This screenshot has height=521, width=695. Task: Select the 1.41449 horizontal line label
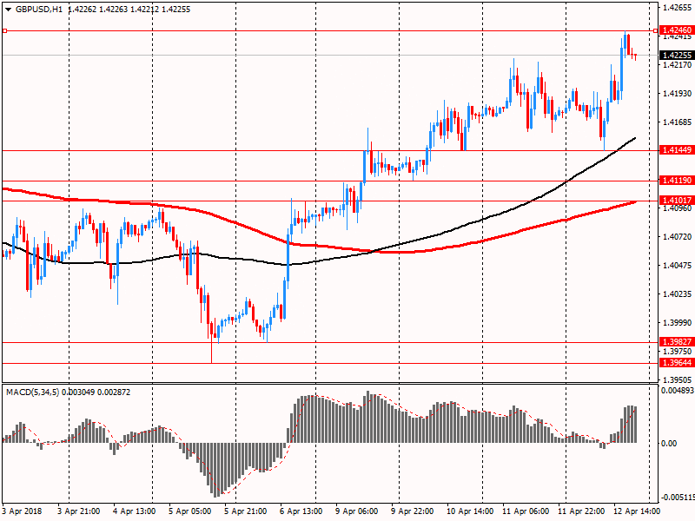point(677,149)
